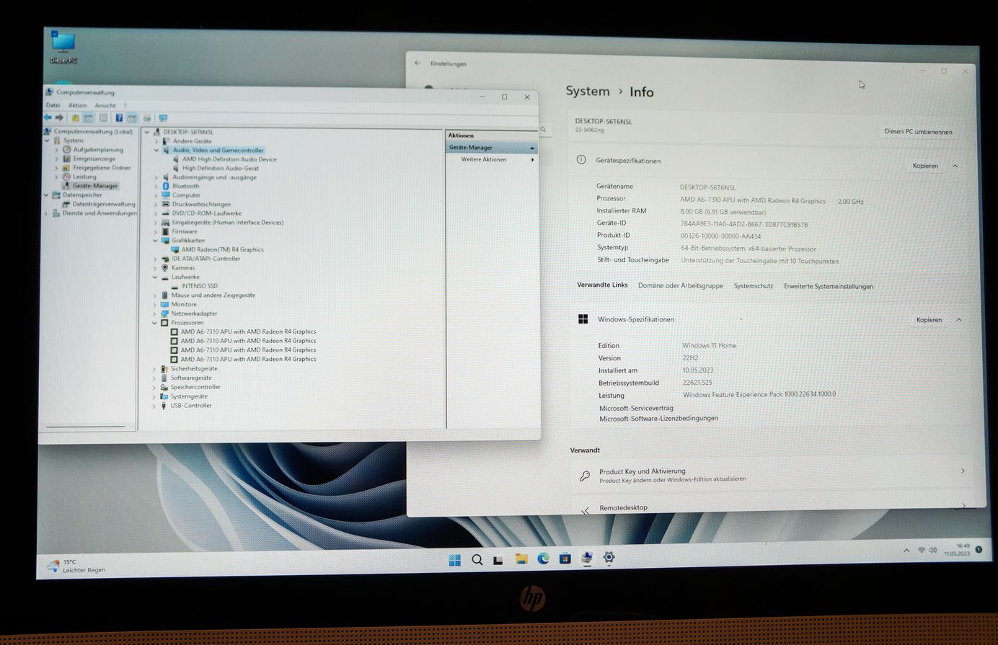The width and height of the screenshot is (998, 645).
Task: Select Geräte-Manager in the left tree
Action: tap(94, 185)
